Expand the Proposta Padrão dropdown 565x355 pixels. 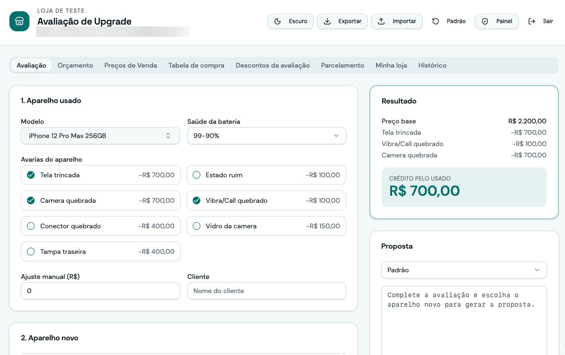point(464,270)
